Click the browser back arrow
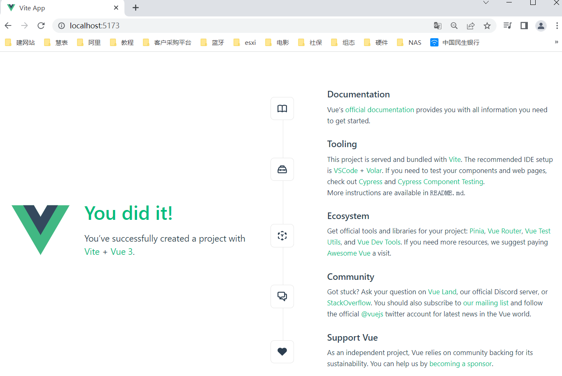This screenshot has width=562, height=376. pos(8,25)
